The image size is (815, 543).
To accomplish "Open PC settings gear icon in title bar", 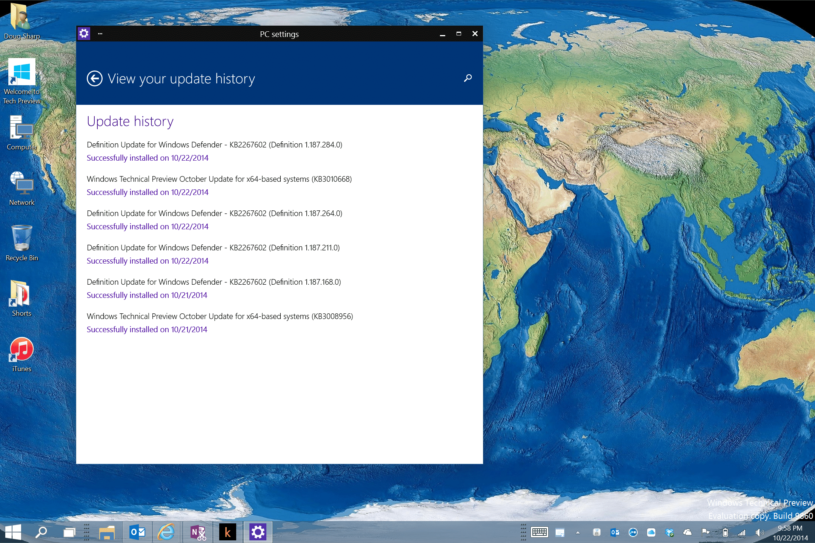I will 84,34.
